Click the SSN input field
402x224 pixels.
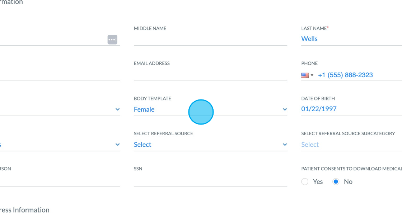click(x=210, y=180)
